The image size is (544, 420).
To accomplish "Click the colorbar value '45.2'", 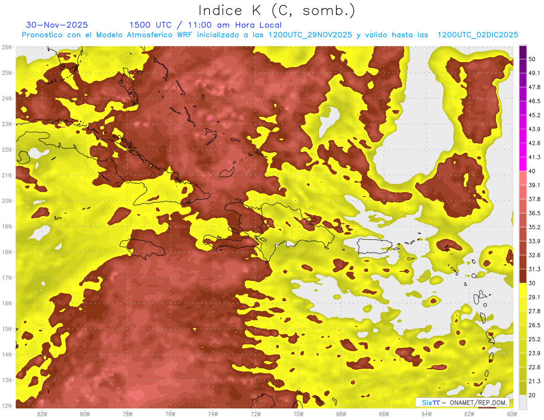I will [x=534, y=115].
